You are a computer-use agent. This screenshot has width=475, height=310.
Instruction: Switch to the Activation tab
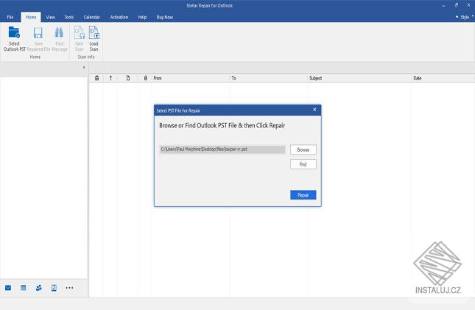point(119,17)
